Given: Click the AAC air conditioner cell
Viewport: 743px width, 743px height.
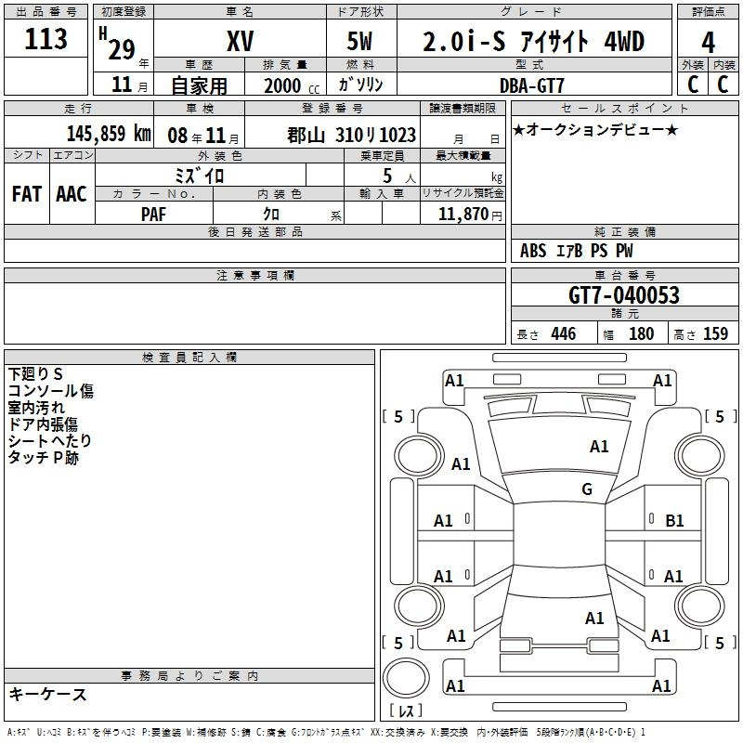Looking at the screenshot, I should coord(72,193).
